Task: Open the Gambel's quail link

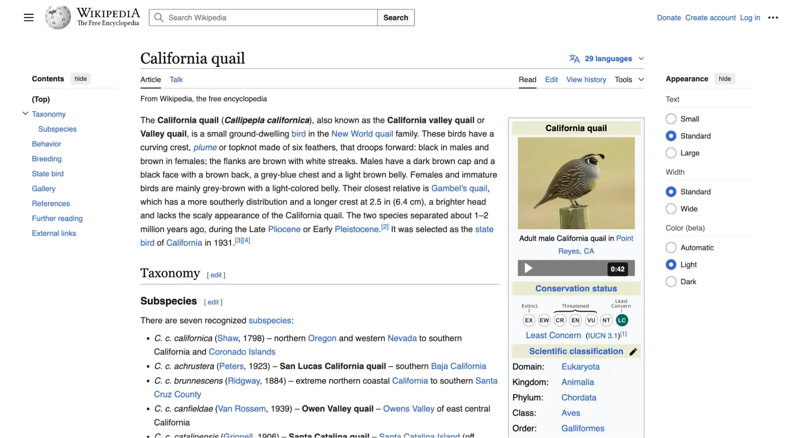Action: pyautogui.click(x=459, y=189)
